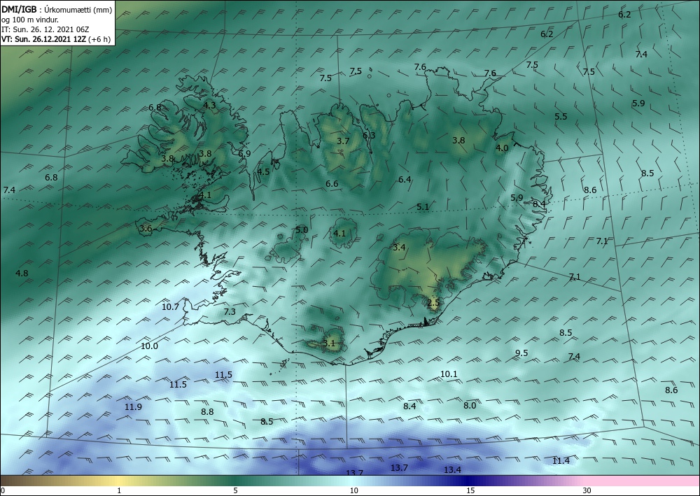Select the 11.9 value on the map
700x496 pixels.
(x=133, y=406)
